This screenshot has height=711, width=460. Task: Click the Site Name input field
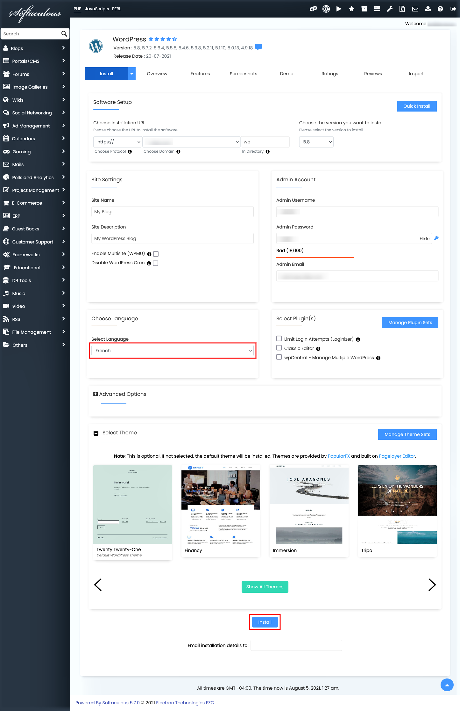click(x=173, y=212)
